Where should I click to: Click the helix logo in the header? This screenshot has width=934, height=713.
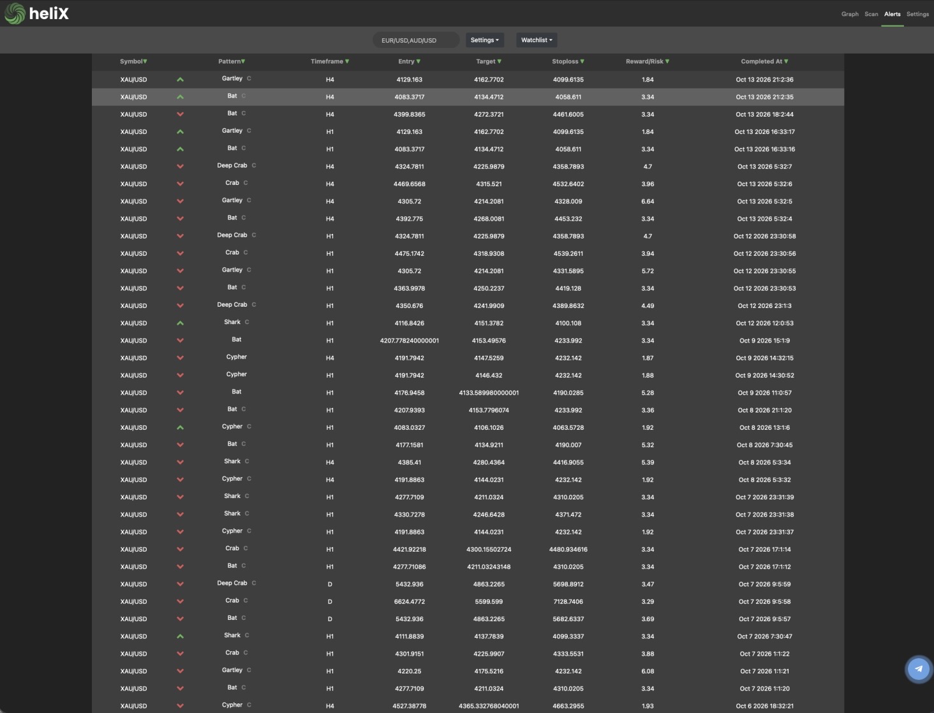click(36, 13)
